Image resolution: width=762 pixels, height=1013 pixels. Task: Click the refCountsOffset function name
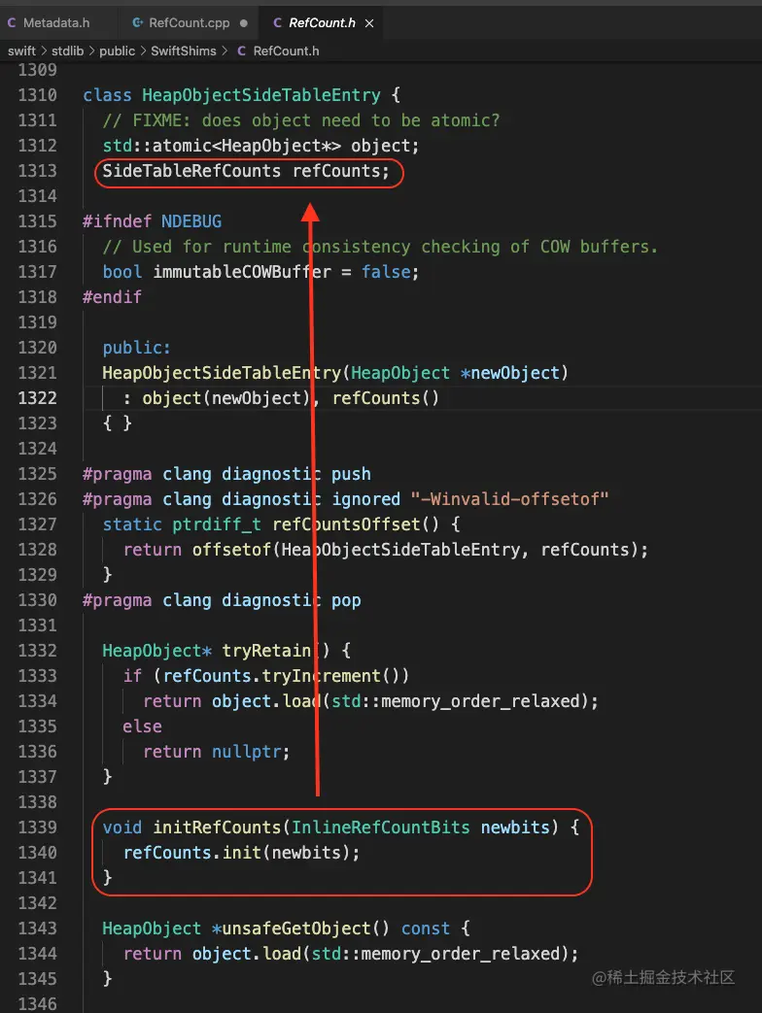coord(346,523)
